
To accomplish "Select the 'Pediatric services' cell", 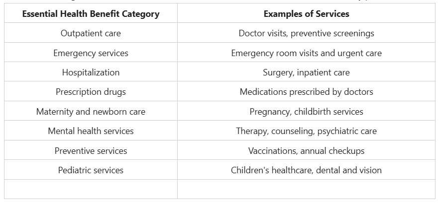I will click(x=91, y=170).
